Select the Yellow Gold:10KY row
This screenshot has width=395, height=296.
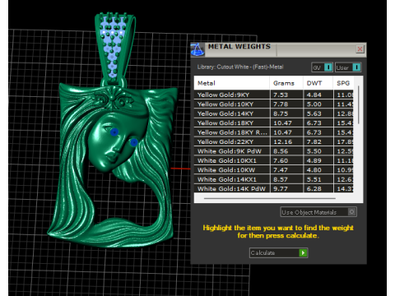[274, 104]
